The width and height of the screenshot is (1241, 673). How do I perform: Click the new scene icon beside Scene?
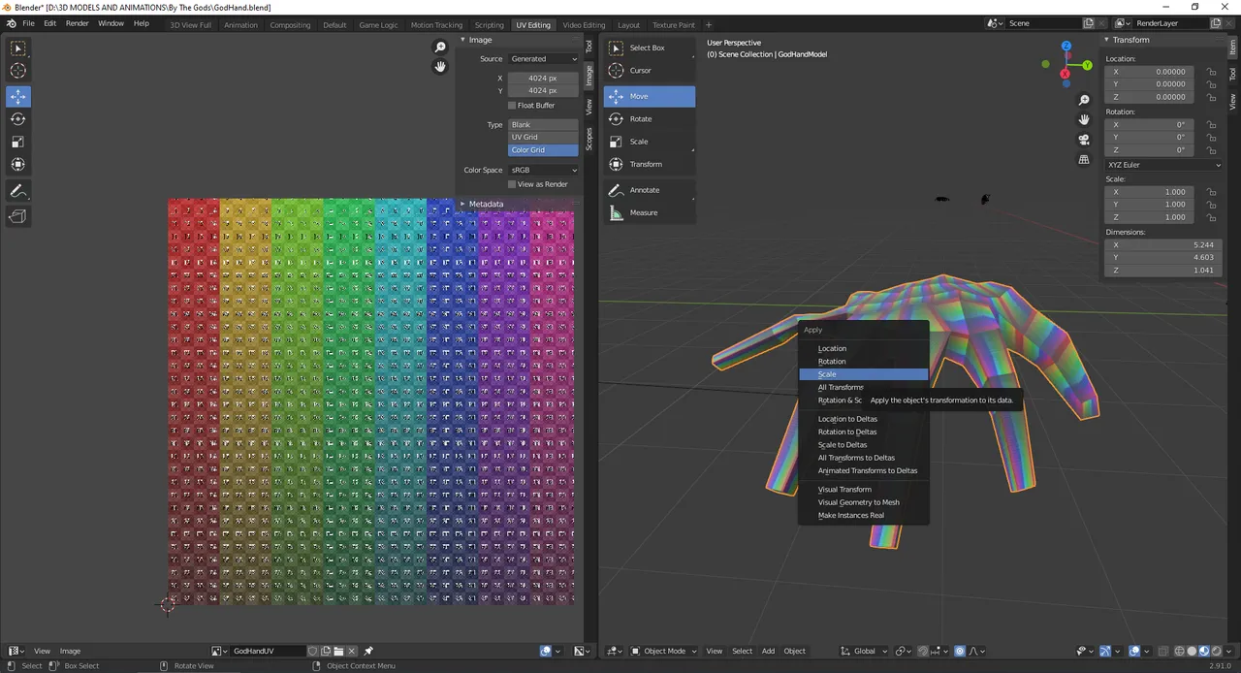coord(1089,23)
